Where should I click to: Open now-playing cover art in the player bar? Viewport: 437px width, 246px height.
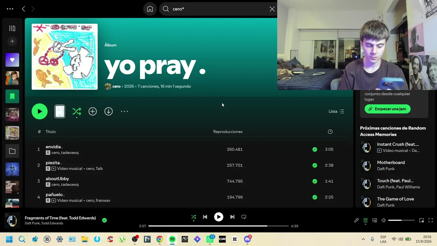[x=12, y=220]
